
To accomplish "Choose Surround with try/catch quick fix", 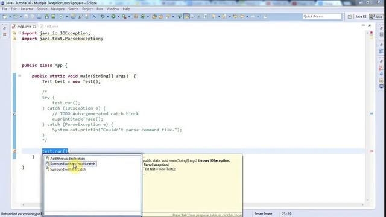I will point(68,169).
